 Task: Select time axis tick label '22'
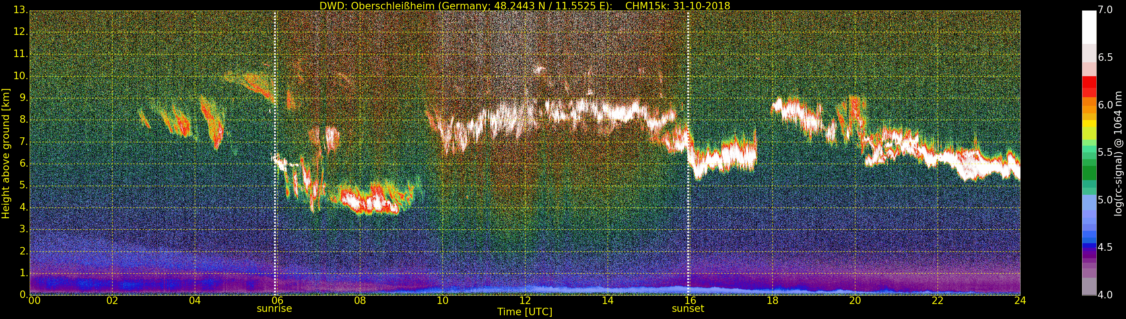[x=938, y=301]
